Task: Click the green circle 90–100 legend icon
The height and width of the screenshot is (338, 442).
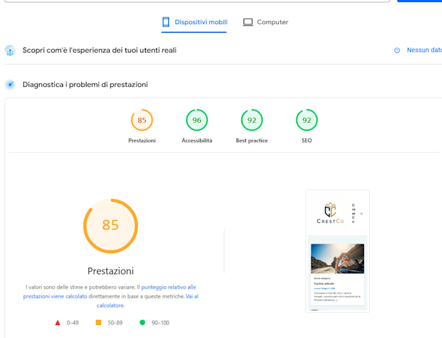Action: click(x=142, y=322)
